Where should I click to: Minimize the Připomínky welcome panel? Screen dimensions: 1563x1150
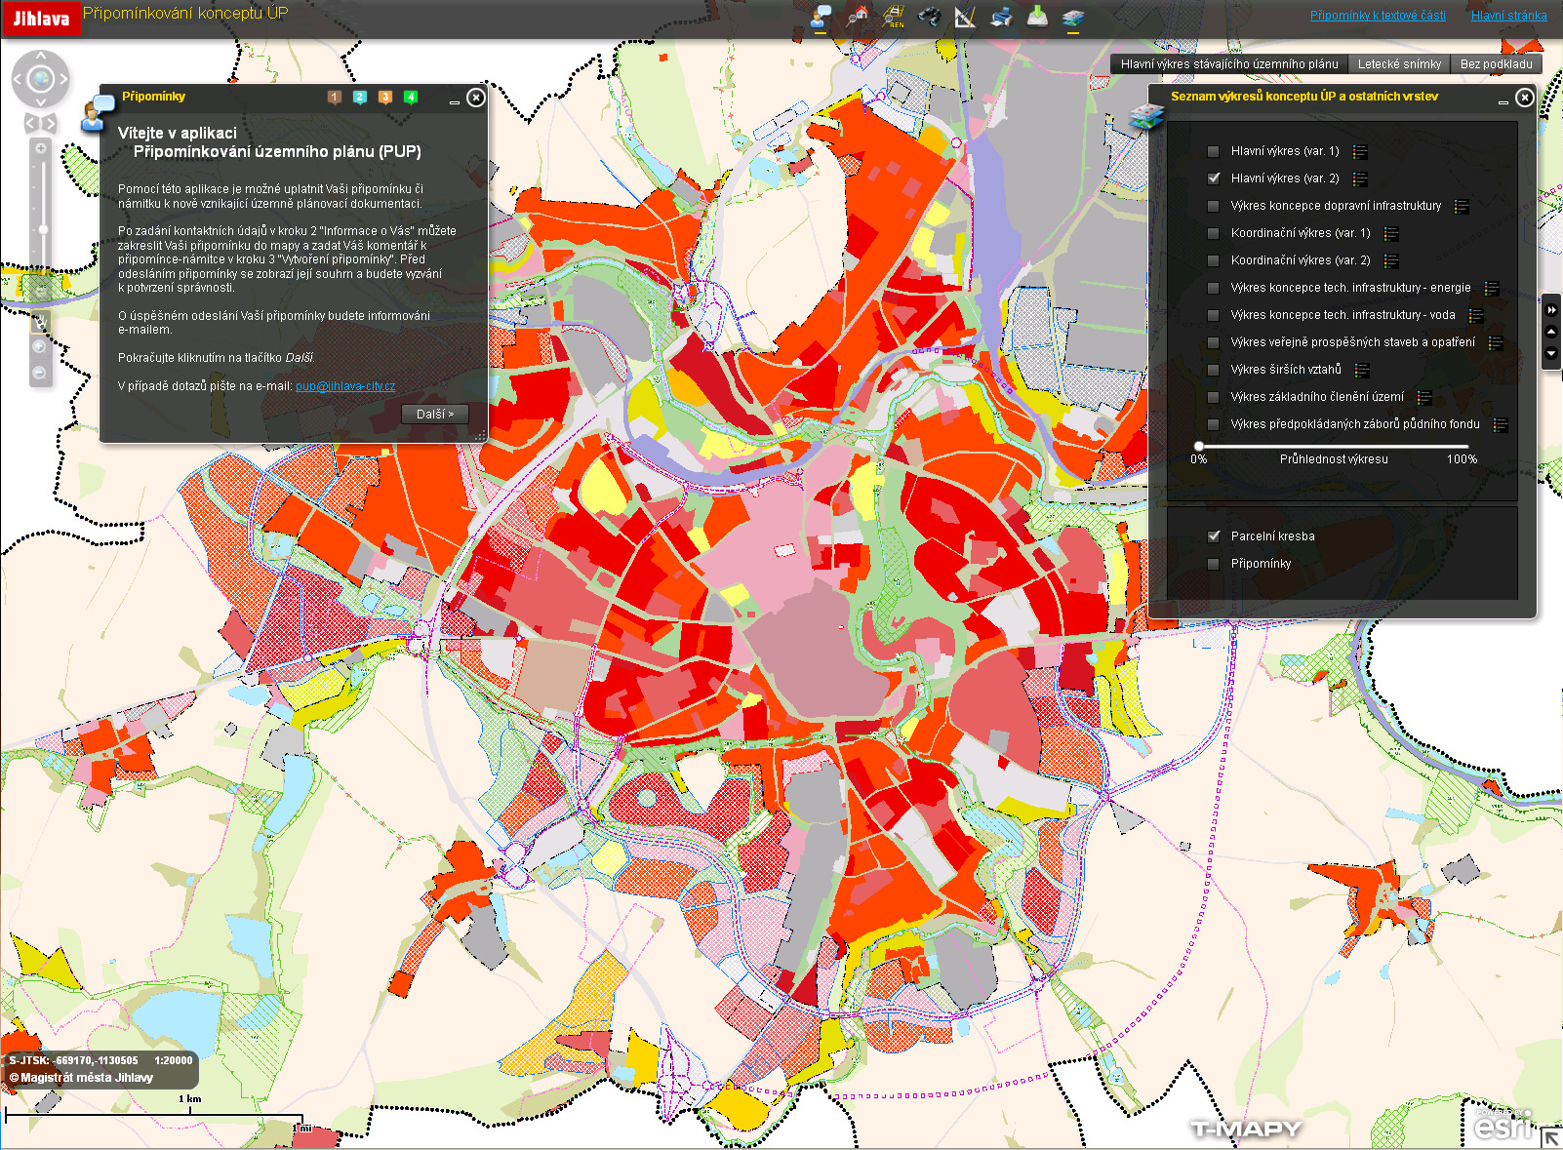click(454, 99)
